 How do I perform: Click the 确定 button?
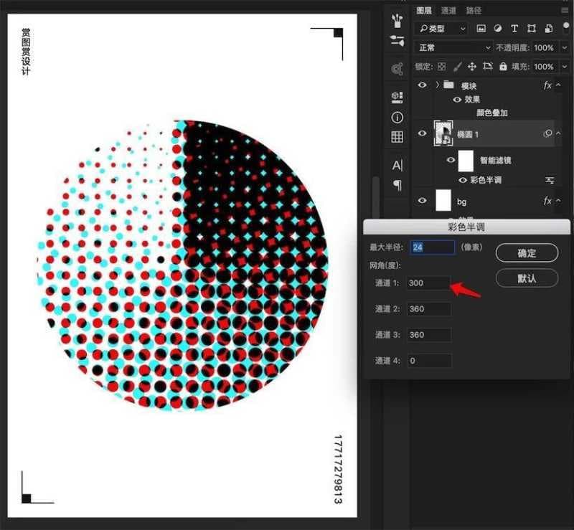pyautogui.click(x=527, y=252)
